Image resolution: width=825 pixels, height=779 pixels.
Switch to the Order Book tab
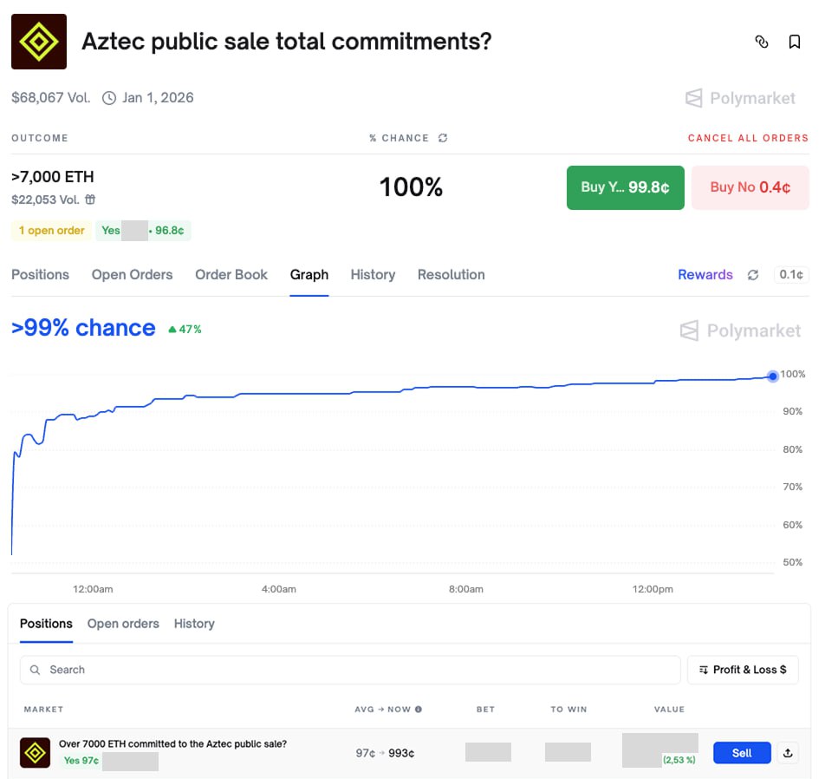231,275
